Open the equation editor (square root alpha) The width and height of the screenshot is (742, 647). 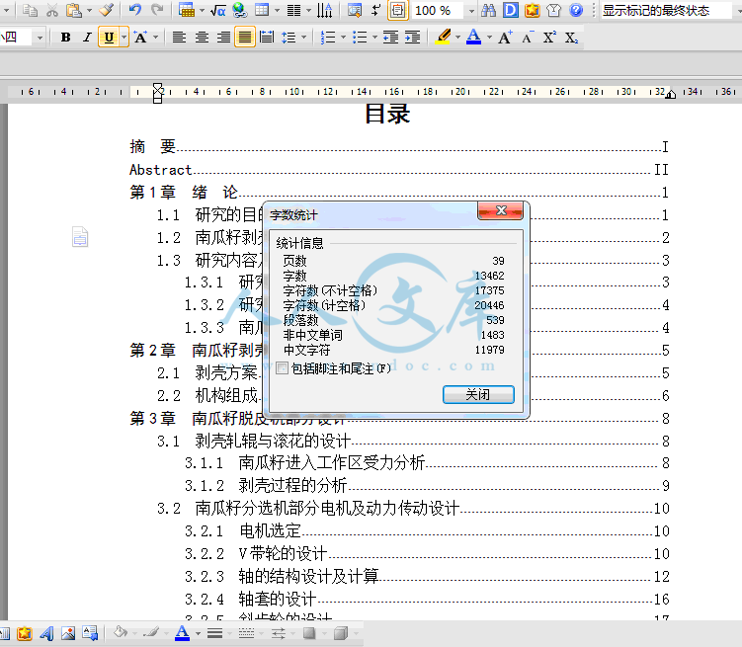click(217, 10)
